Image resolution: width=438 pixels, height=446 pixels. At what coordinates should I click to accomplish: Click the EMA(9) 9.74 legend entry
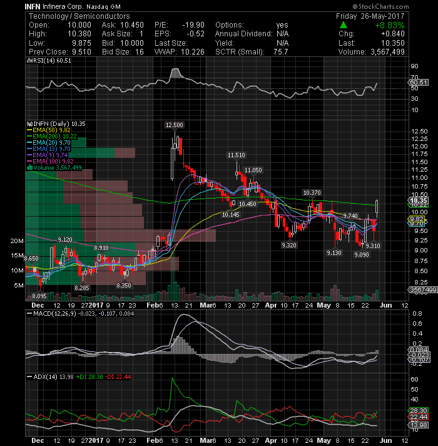click(x=50, y=155)
